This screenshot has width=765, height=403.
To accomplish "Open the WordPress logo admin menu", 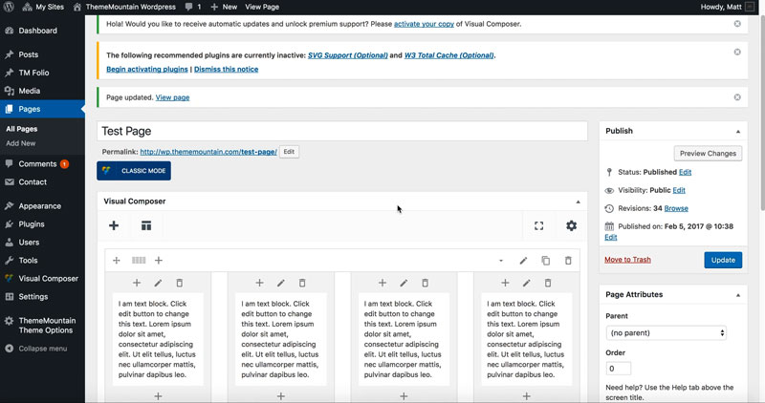I will pos(9,7).
